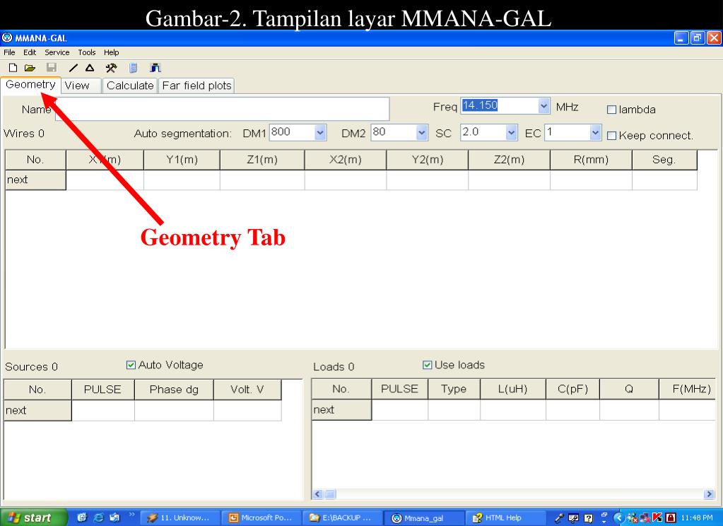The image size is (723, 526).
Task: Click the wires table 'next' row cell
Action: (x=35, y=180)
